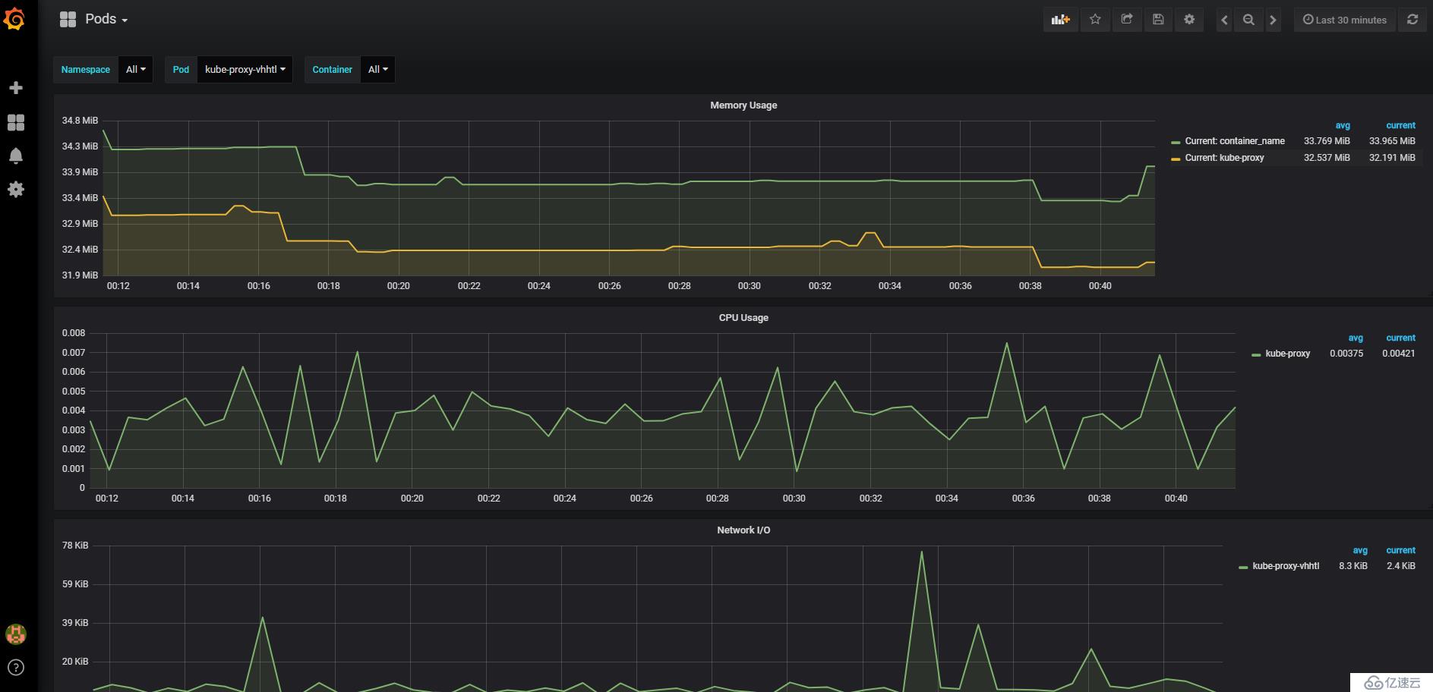This screenshot has width=1433, height=692.
Task: Click the 32.191 MiB current value
Action: [1392, 158]
